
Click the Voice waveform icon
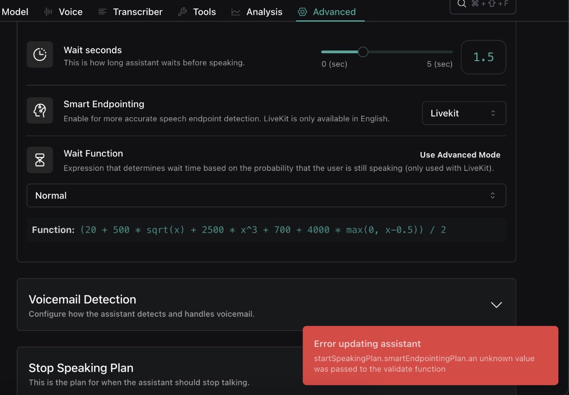click(48, 12)
